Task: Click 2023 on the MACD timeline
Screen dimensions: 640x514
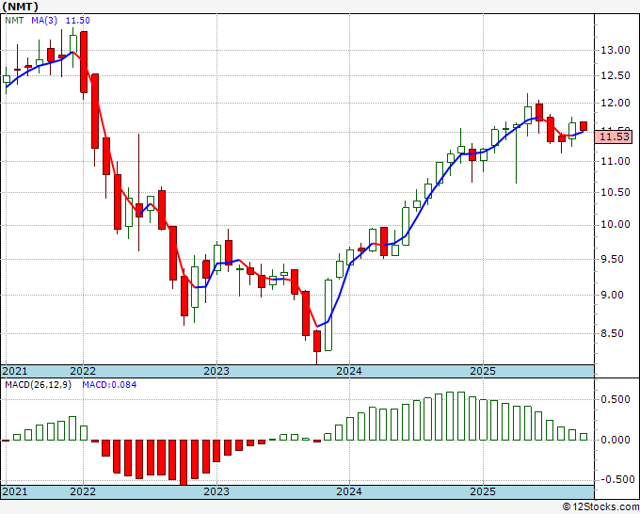Action: [216, 491]
